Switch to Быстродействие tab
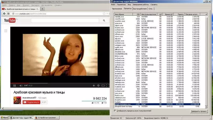The image size is (213, 120). pyautogui.click(x=140, y=9)
